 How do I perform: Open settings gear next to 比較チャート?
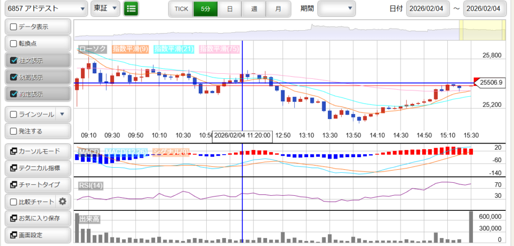pos(62,201)
